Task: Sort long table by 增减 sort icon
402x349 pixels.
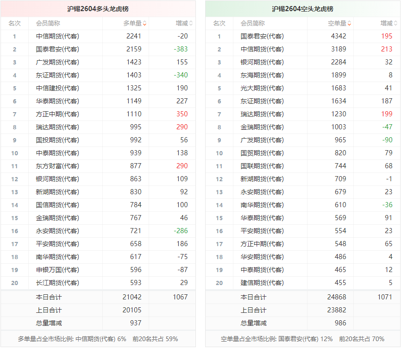Action: click(x=191, y=23)
